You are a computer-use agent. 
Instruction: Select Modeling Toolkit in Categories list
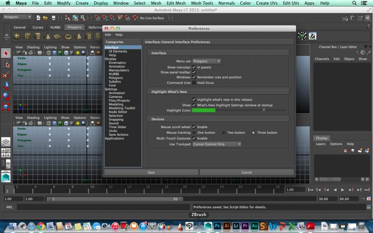[x=122, y=108]
